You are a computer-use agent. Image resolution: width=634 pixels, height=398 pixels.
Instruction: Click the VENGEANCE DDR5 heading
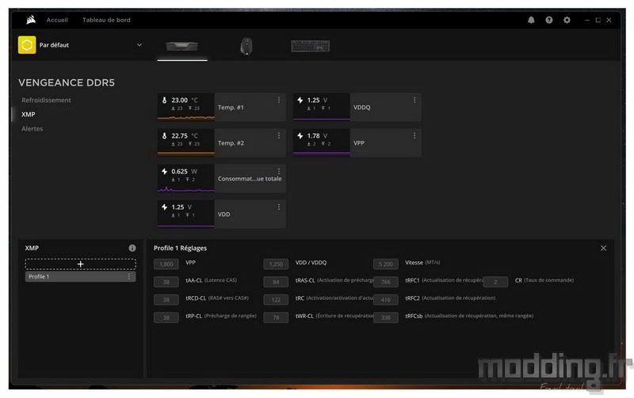[67, 83]
